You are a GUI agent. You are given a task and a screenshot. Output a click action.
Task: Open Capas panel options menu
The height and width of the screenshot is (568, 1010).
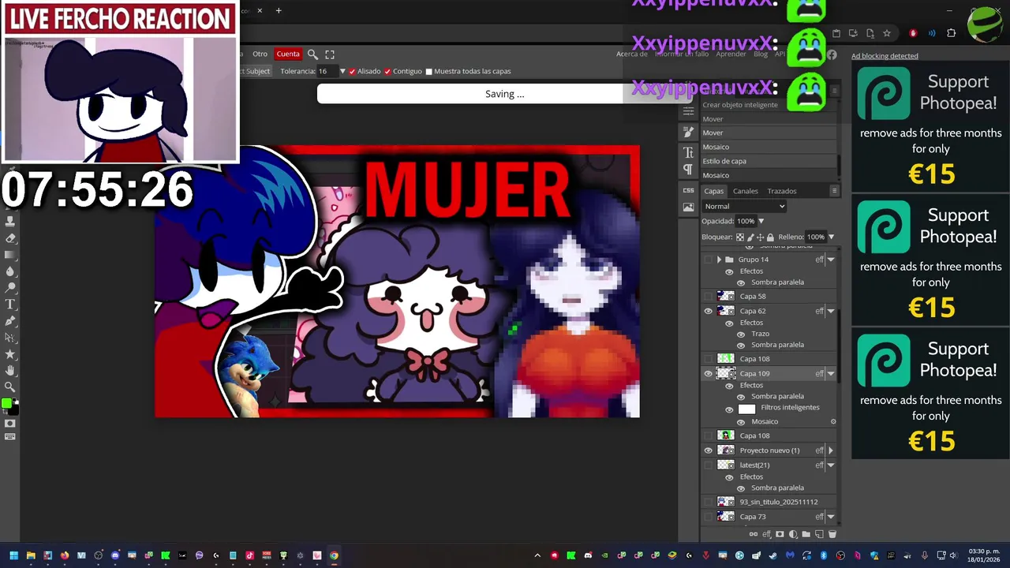coord(834,191)
